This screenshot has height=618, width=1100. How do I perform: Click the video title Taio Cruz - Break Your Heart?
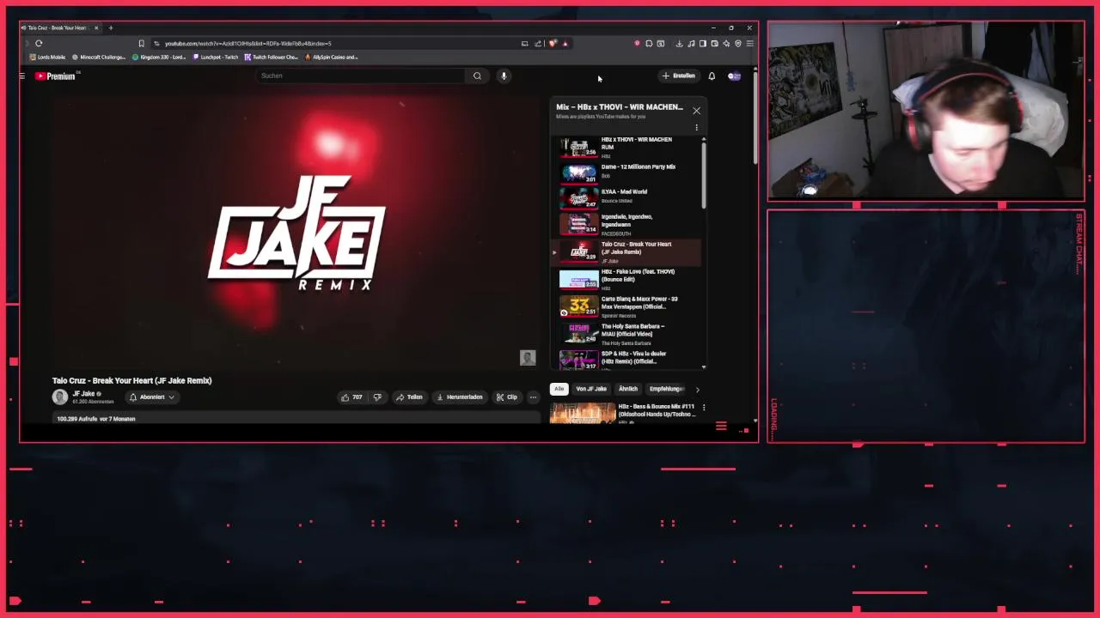[131, 380]
